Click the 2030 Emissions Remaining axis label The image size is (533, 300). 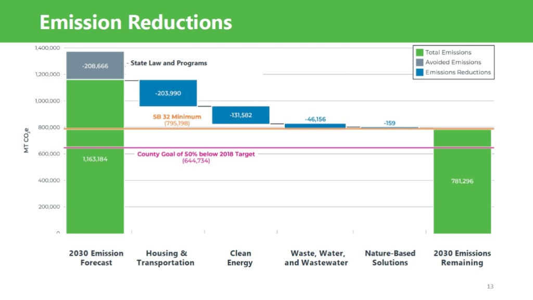coord(462,258)
